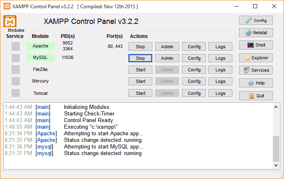Open Apache Admin page
This screenshot has width=284, height=179.
click(x=167, y=47)
